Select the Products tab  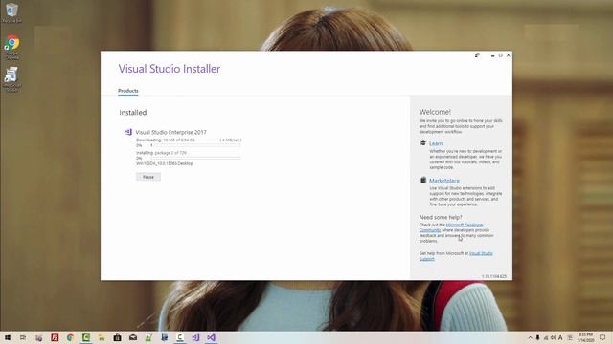[x=127, y=91]
